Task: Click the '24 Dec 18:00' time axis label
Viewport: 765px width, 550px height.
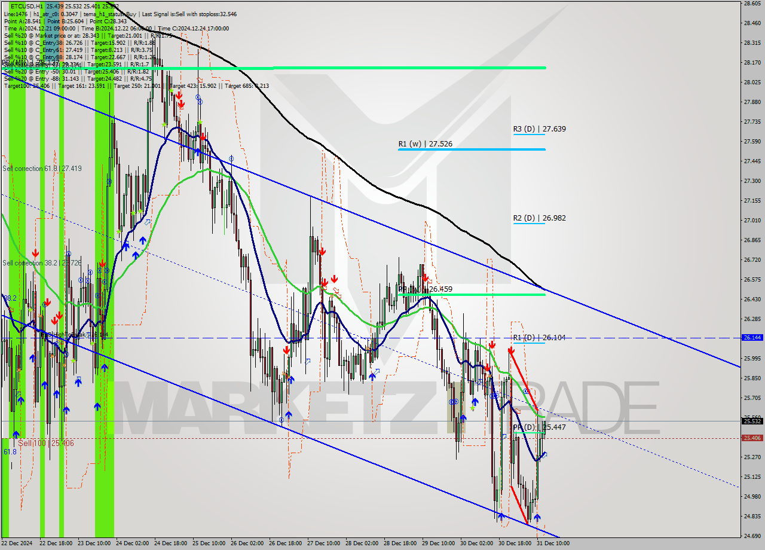Action: 171,543
